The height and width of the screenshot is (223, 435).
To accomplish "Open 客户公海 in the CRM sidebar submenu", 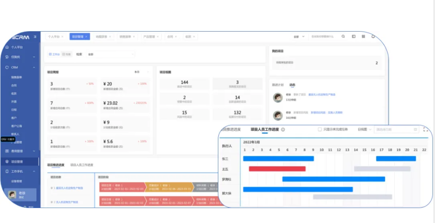I will 17,126.
